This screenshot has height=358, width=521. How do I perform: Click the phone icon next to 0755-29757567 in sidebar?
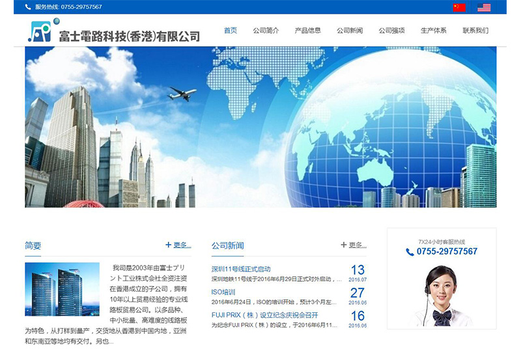pyautogui.click(x=410, y=252)
